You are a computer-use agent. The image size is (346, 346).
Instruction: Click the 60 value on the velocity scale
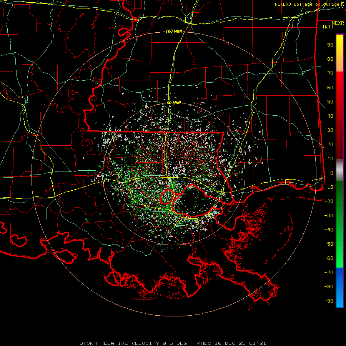tap(330, 88)
